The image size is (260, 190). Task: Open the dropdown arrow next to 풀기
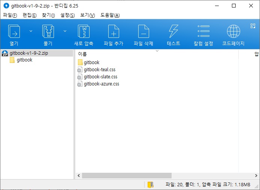pyautogui.click(x=65, y=31)
